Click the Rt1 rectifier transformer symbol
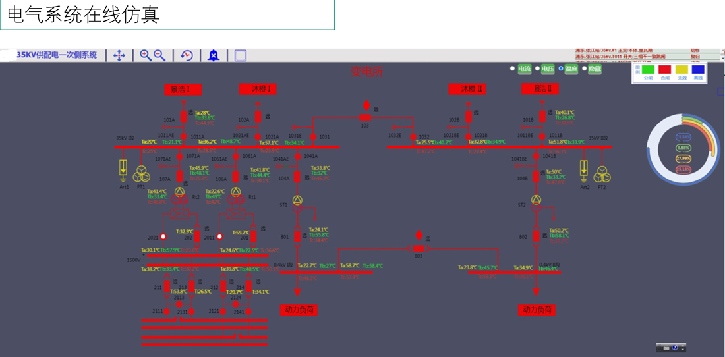 [236, 196]
